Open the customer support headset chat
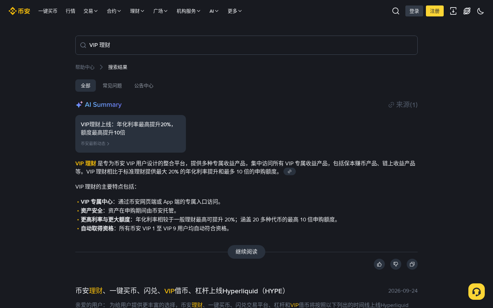 point(477,292)
